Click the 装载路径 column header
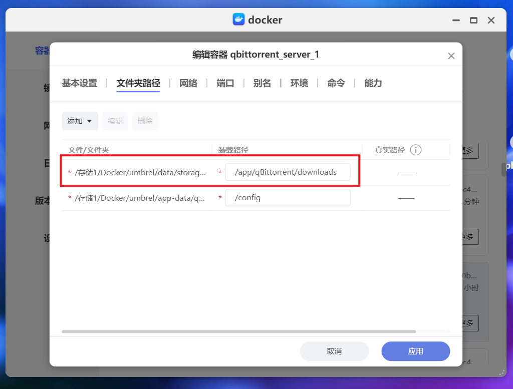The width and height of the screenshot is (513, 389). click(x=233, y=150)
